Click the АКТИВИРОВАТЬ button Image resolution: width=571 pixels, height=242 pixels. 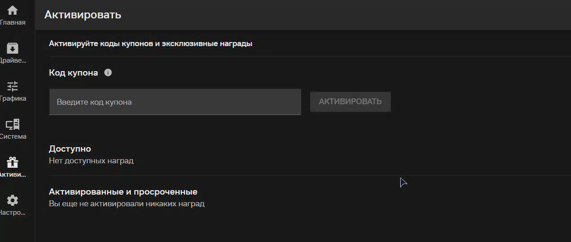click(x=350, y=102)
